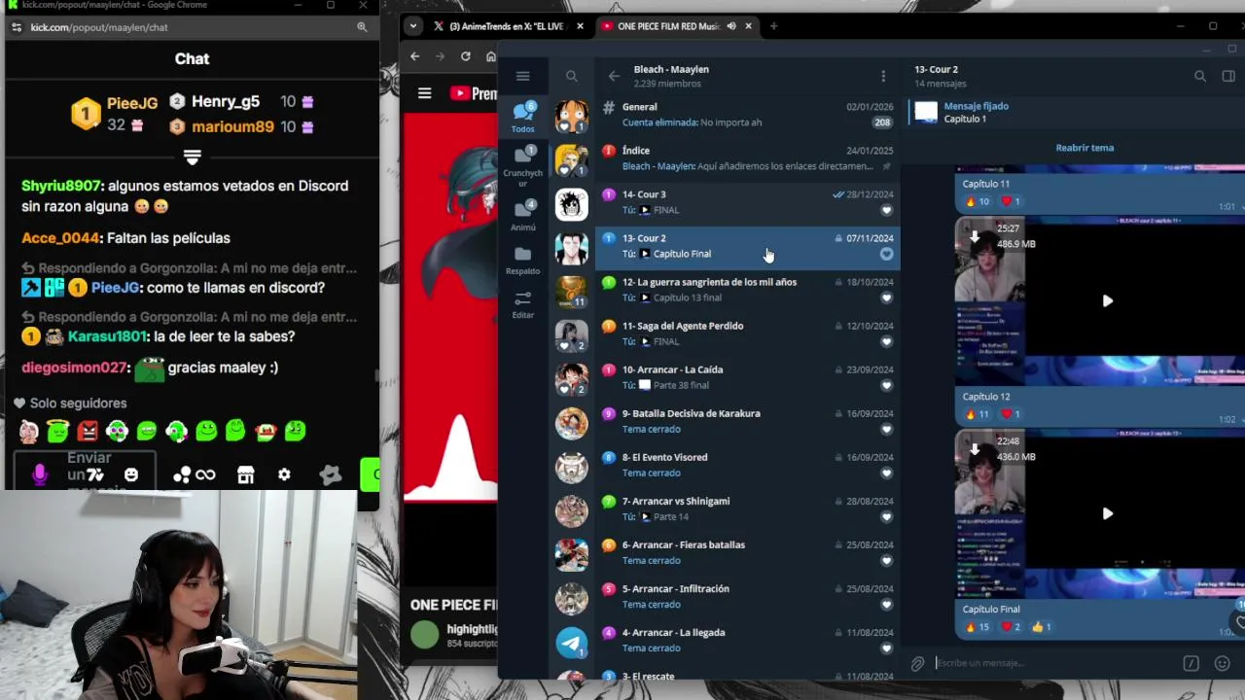This screenshot has height=700, width=1245.
Task: Focus the Escribe un mensaje input field
Action: [1055, 663]
